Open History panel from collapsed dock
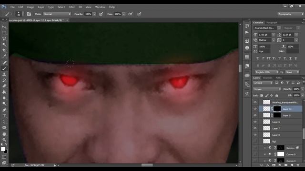This screenshot has height=171, width=305. tap(247, 26)
